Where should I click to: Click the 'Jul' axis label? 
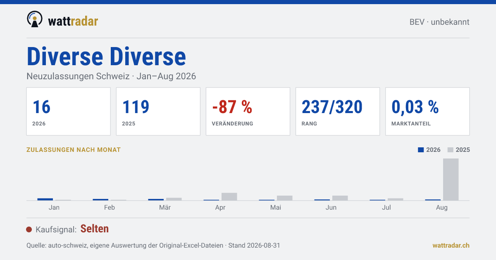tap(386, 208)
